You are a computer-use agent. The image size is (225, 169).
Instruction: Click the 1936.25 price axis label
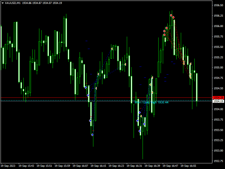point(219,15)
